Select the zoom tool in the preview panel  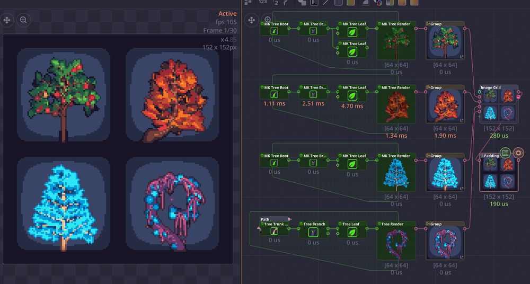coord(23,20)
